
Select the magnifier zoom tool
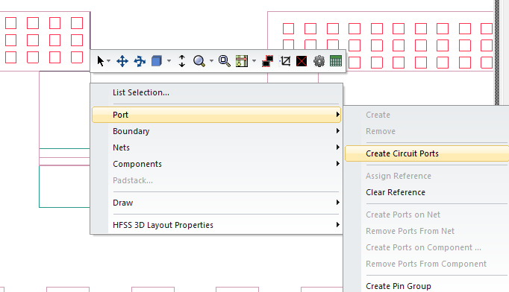click(x=199, y=61)
